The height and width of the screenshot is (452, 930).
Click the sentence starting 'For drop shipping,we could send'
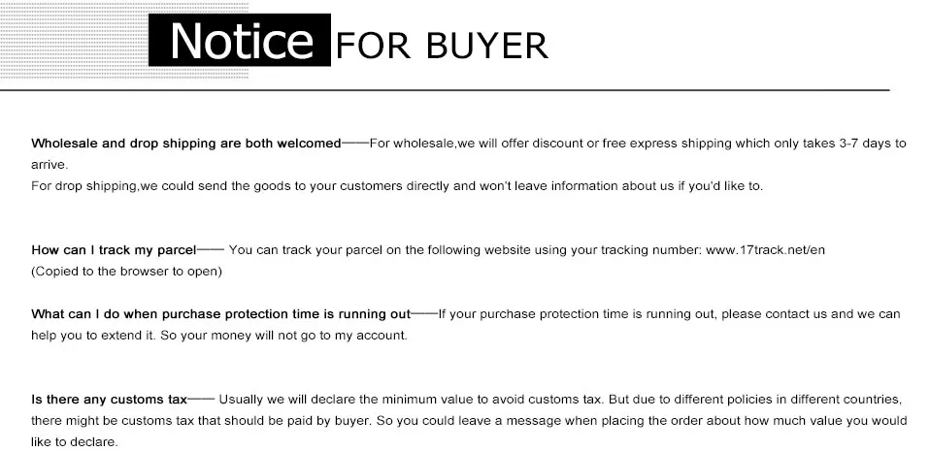point(397,186)
